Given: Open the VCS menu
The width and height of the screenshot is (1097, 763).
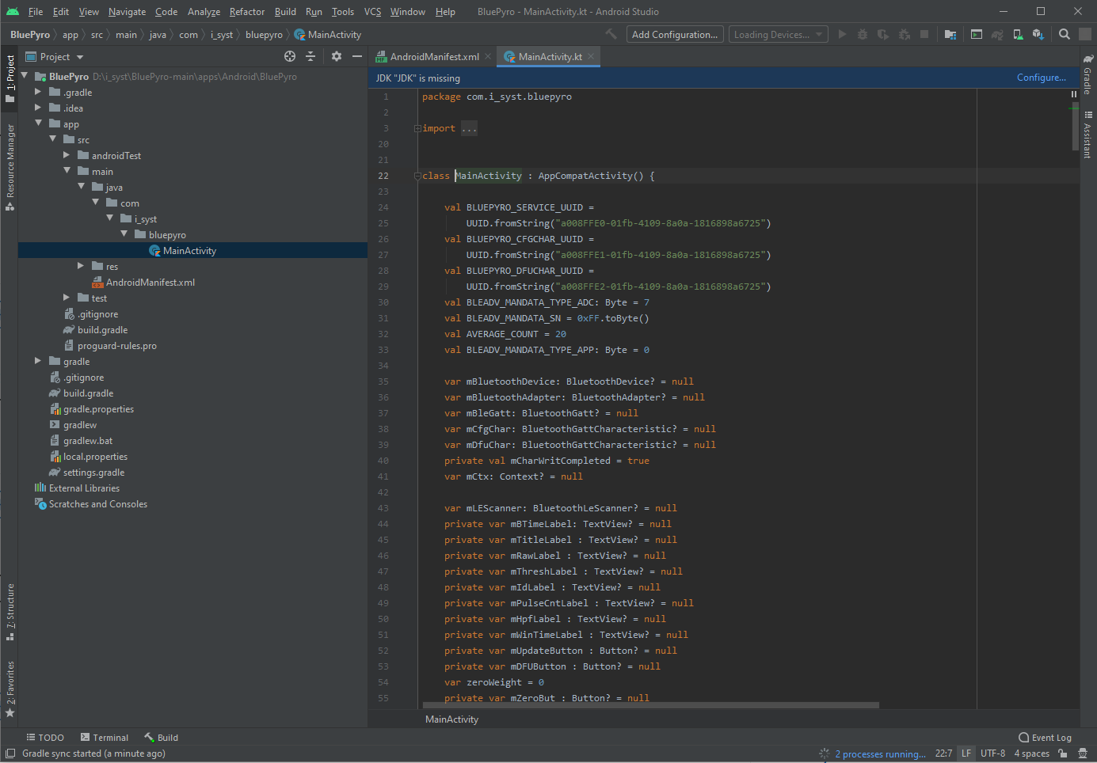Looking at the screenshot, I should [372, 11].
